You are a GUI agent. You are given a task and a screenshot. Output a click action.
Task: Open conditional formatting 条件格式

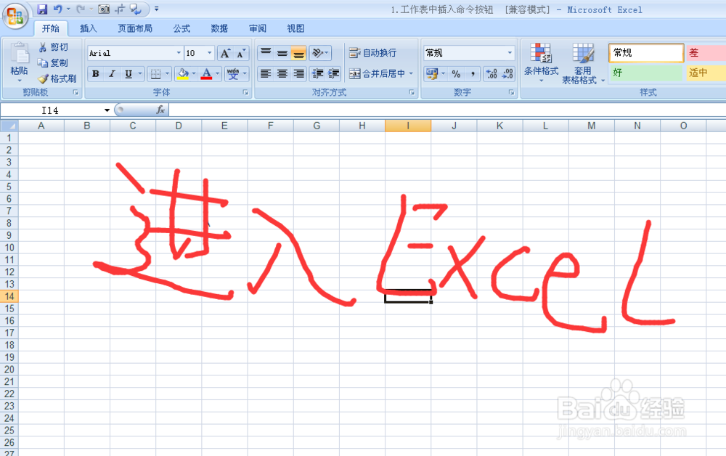coord(541,62)
